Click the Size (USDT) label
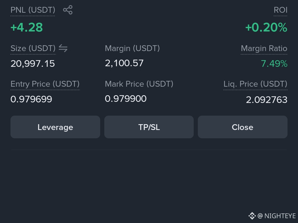The width and height of the screenshot is (298, 223). [x=33, y=48]
